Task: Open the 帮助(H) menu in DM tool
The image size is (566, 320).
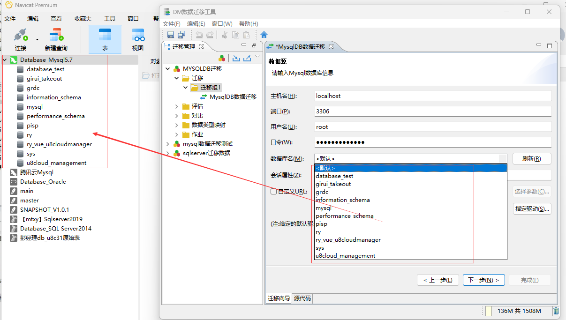Action: pos(249,23)
